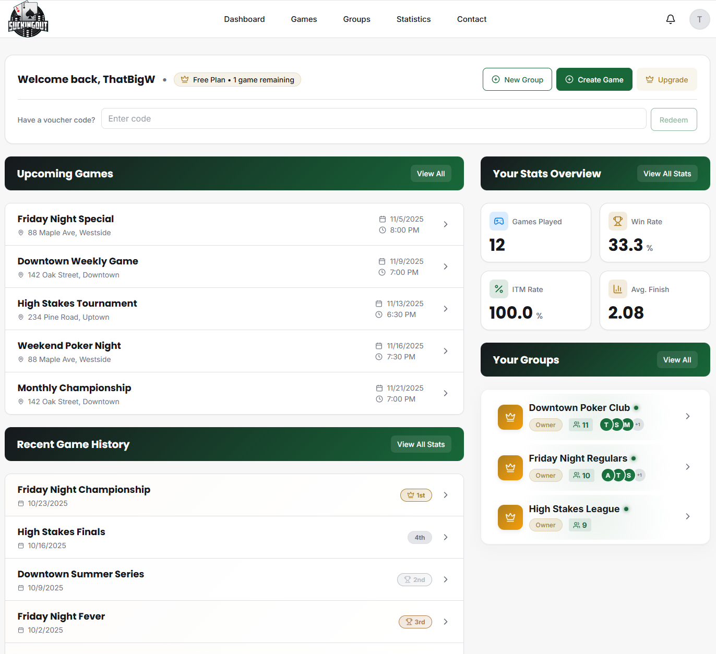Open Friday Night Championship history chevron
This screenshot has height=654, width=716.
tap(446, 495)
